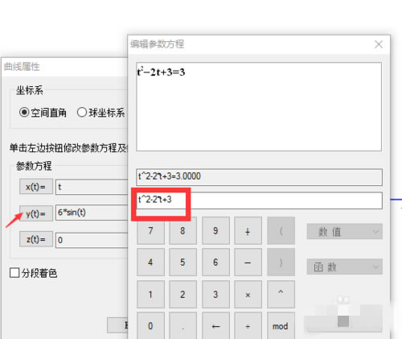Screen dimensions: 402x339
Task: Click the z(t) field containing 0
Action: pos(92,240)
